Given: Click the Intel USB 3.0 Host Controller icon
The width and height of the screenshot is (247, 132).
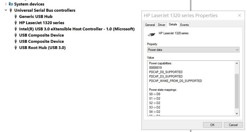Looking at the screenshot, I should 16,29.
